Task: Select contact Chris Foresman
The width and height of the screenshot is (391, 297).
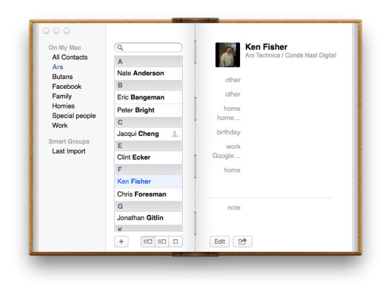Action: pyautogui.click(x=148, y=194)
